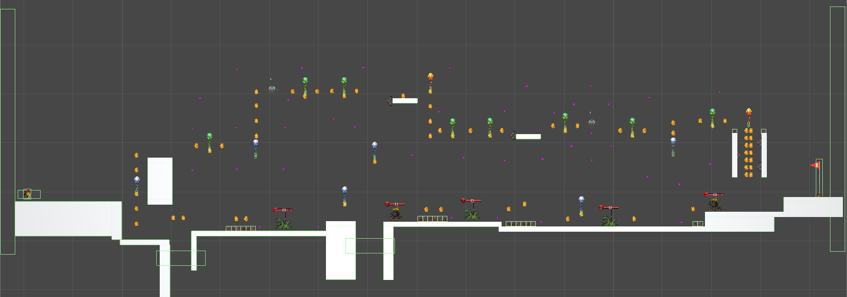Select the blue balloon hovering over the white pit block
The width and height of the screenshot is (847, 297).
tap(344, 195)
